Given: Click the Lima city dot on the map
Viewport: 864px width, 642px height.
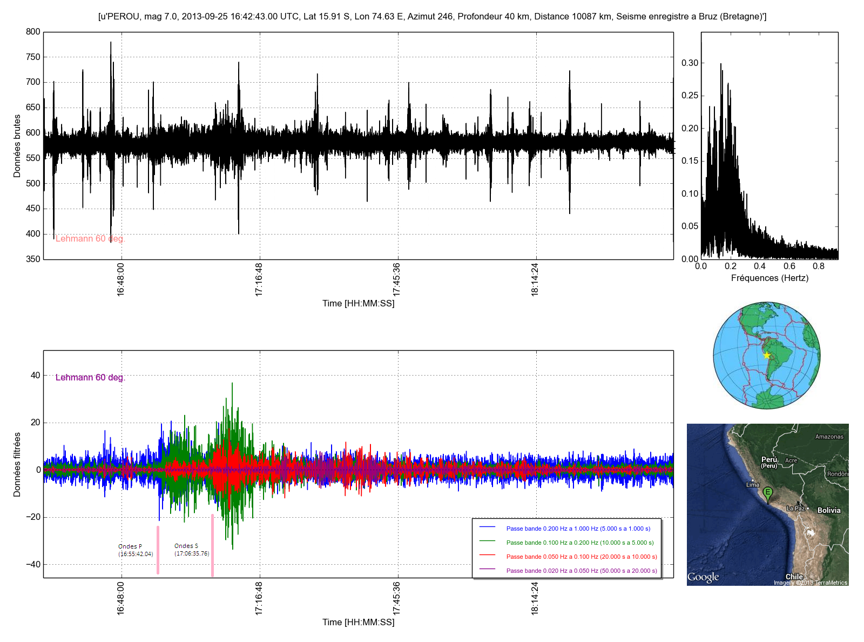Looking at the screenshot, I should point(753,480).
